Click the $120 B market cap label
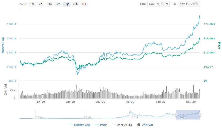Screen dimensions: 222x128 (12, 67)
